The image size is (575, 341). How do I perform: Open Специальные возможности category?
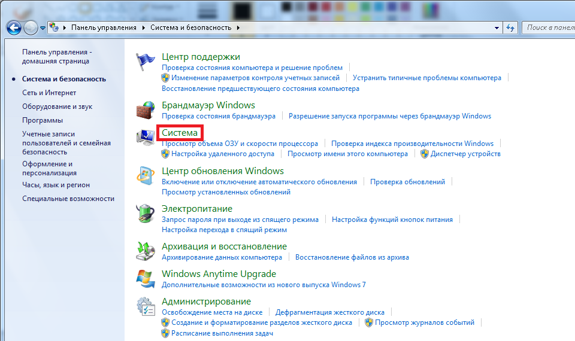point(68,199)
